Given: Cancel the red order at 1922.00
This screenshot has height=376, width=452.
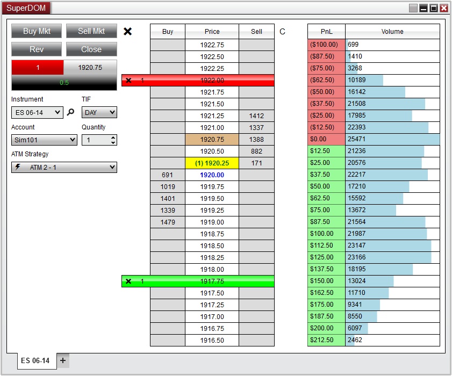Looking at the screenshot, I should [128, 81].
